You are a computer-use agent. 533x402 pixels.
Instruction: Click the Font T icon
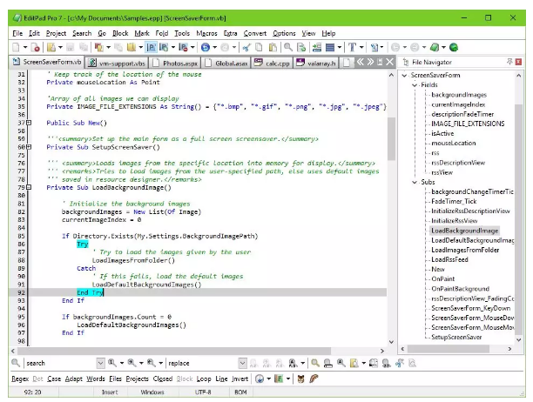point(352,47)
